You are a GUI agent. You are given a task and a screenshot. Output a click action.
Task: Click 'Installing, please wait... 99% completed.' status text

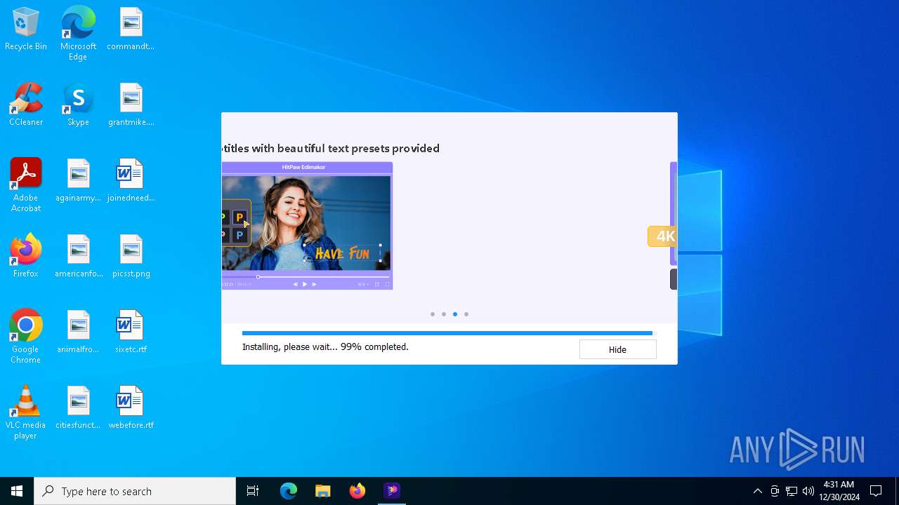325,346
